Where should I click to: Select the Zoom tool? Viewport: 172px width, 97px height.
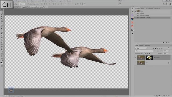[x=2, y=56]
